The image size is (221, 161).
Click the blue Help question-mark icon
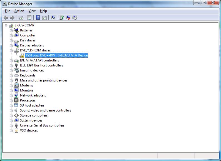pos(38,18)
